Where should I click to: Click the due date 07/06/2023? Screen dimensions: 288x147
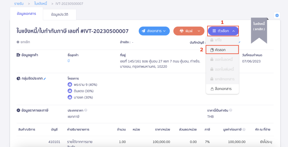[x=251, y=61]
